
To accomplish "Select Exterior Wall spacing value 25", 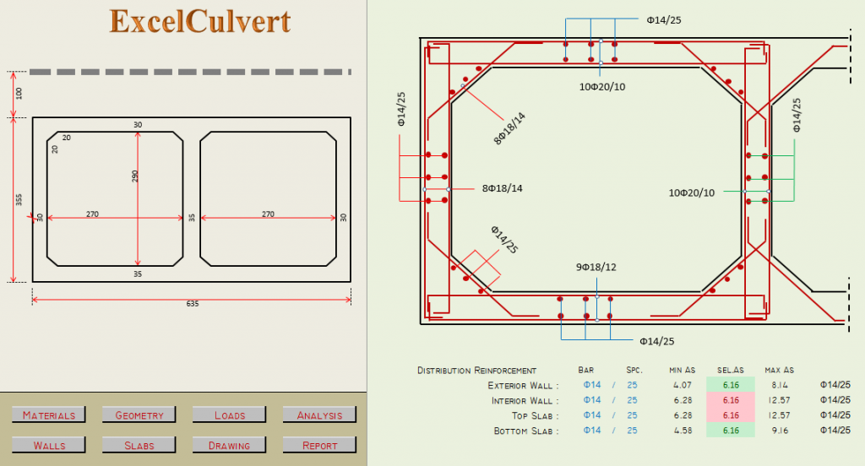I will (x=632, y=385).
